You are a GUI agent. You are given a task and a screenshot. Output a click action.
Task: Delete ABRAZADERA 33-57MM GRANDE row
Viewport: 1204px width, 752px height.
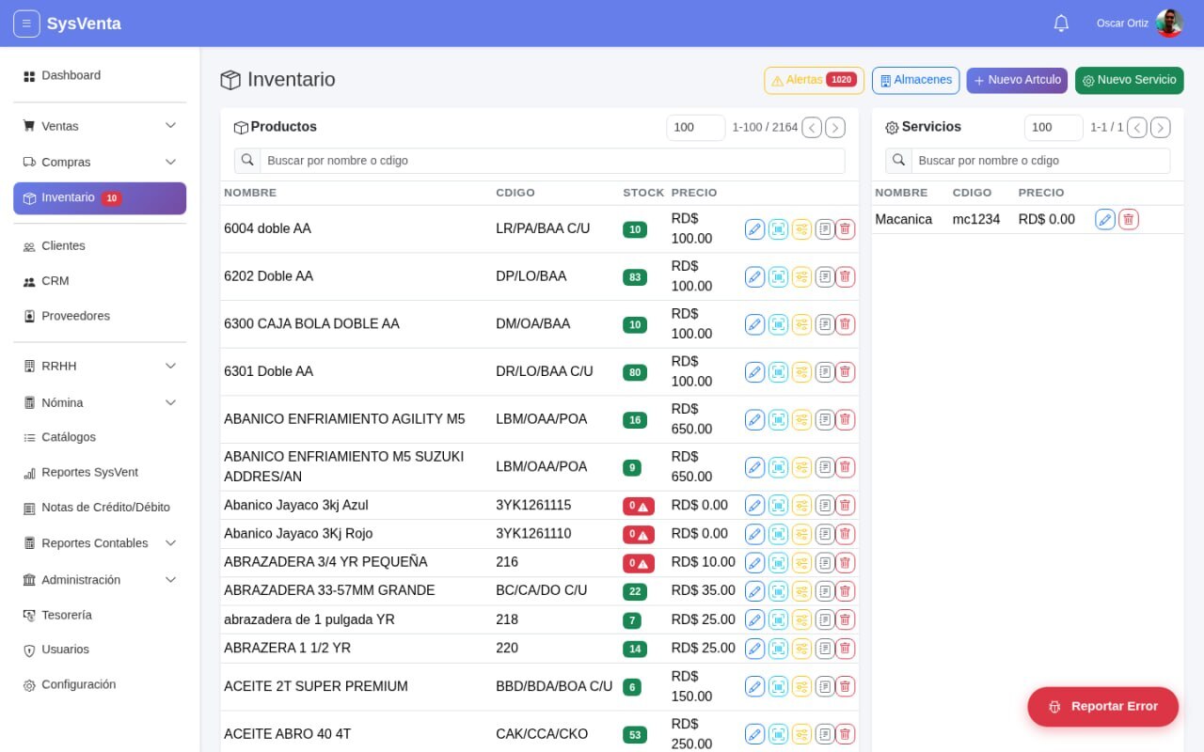point(846,591)
